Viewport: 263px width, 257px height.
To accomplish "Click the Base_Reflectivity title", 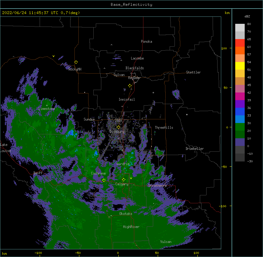I will (131, 5).
